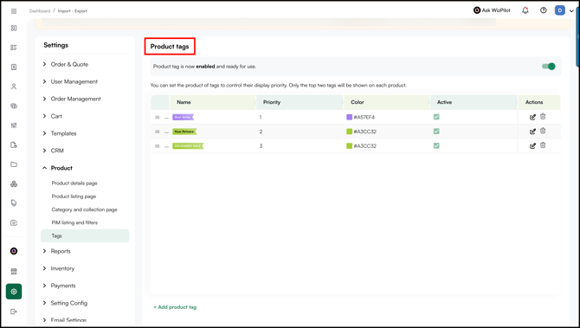Open PIM listing and filters settings
The image size is (580, 328).
point(74,222)
